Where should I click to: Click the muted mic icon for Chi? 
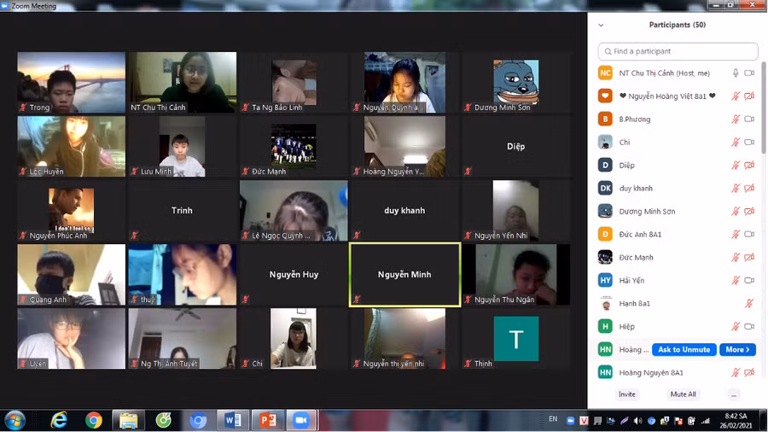pyautogui.click(x=736, y=143)
